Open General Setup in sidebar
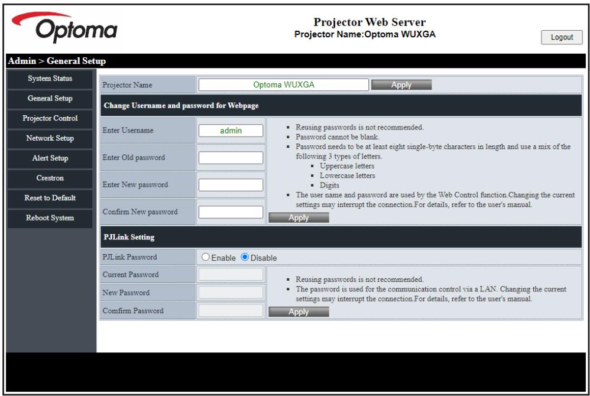 coord(50,99)
